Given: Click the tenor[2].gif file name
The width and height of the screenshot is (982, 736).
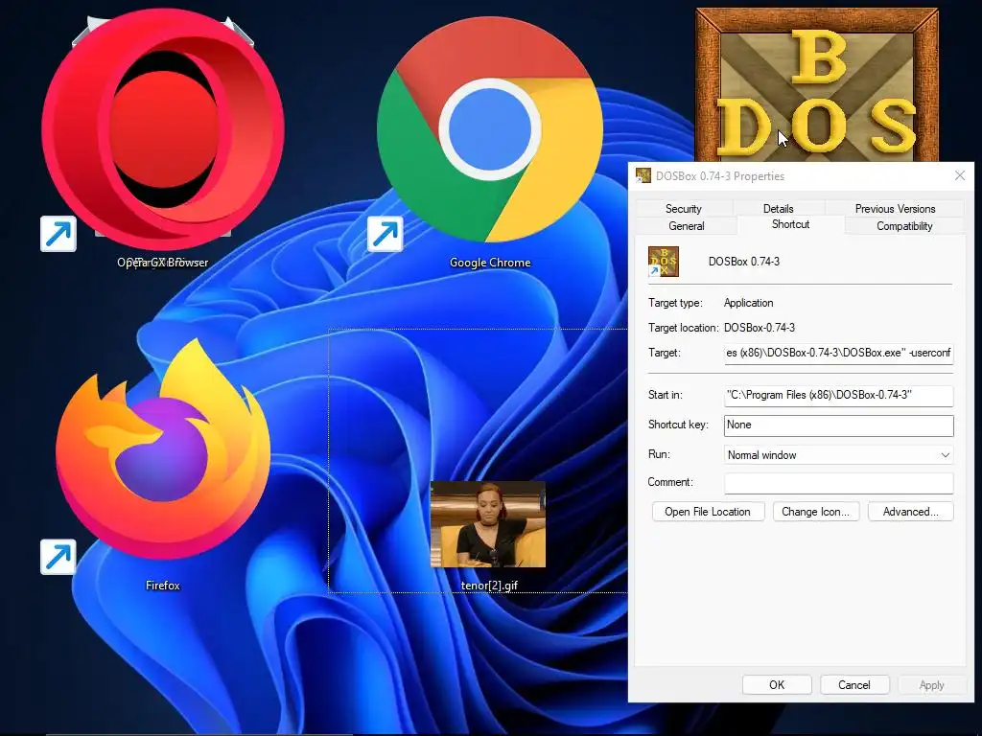Looking at the screenshot, I should point(489,586).
